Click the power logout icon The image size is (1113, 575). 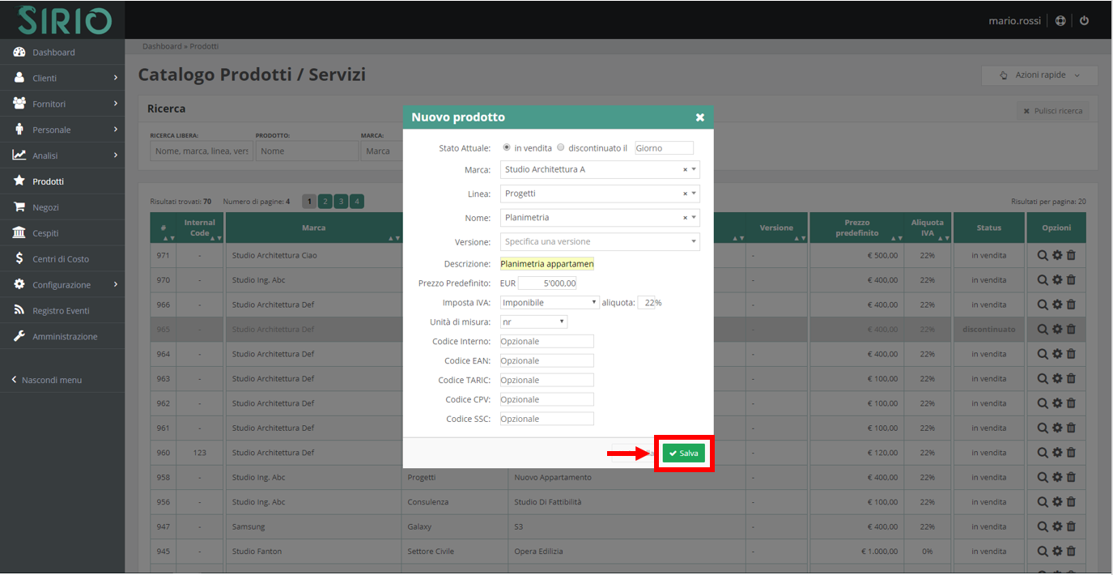point(1085,20)
